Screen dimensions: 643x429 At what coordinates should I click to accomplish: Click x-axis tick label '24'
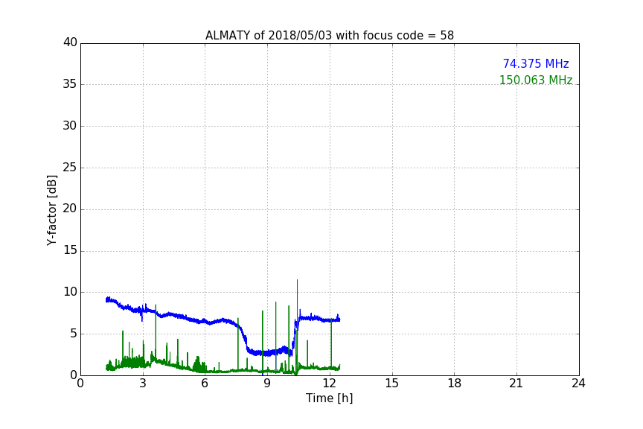[578, 384]
